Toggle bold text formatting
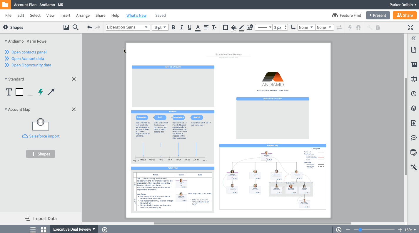The width and height of the screenshot is (419, 233). coord(173,27)
